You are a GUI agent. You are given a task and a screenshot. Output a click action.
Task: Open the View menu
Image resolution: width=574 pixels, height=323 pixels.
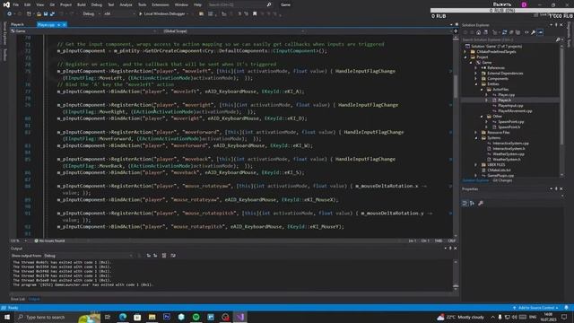point(39,4)
